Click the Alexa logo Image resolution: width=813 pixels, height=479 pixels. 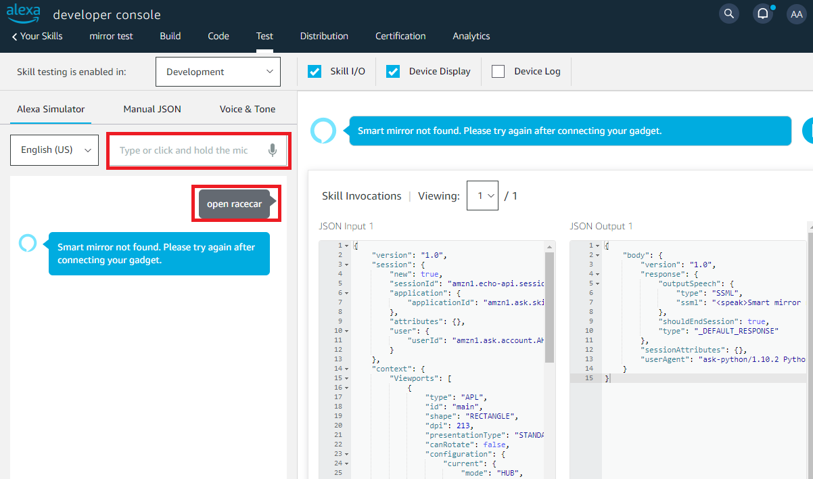(x=23, y=12)
